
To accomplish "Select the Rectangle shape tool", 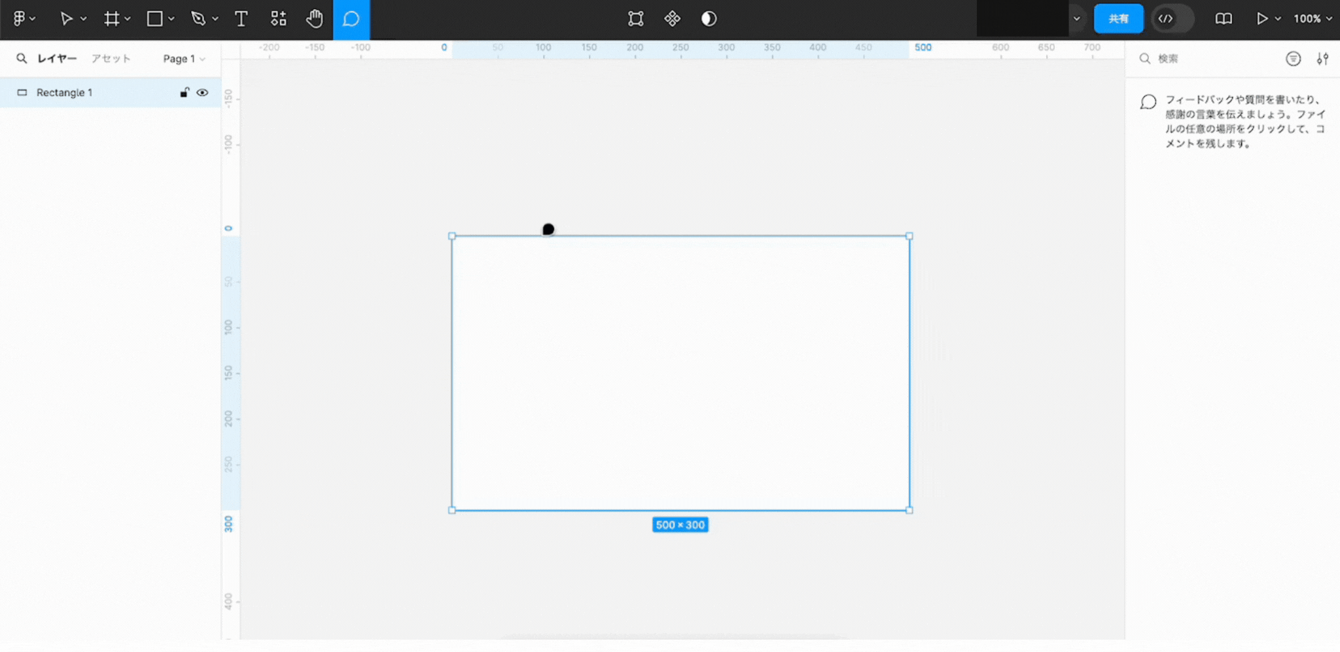I will pyautogui.click(x=154, y=19).
